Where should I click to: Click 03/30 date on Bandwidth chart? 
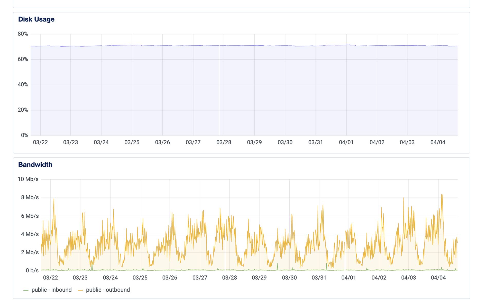[289, 278]
